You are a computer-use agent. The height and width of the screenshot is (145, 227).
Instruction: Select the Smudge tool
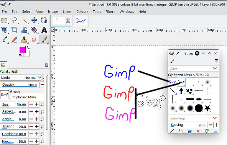pyautogui.click(x=34, y=39)
